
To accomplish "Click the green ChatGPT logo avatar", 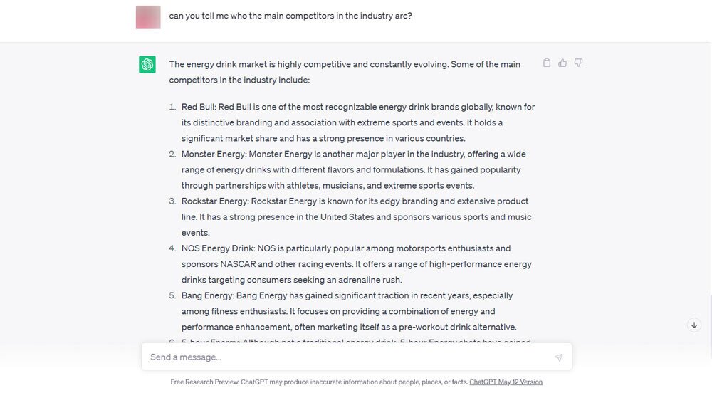I will click(147, 65).
